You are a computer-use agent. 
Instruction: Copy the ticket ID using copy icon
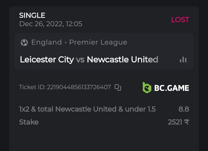pos(118,87)
